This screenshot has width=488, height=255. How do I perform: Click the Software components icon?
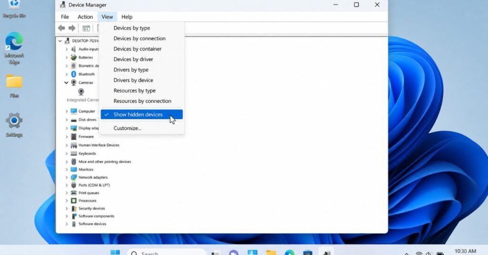(x=73, y=216)
